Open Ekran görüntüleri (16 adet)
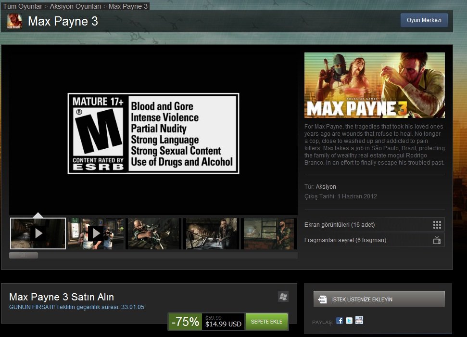This screenshot has width=467, height=337. point(374,224)
